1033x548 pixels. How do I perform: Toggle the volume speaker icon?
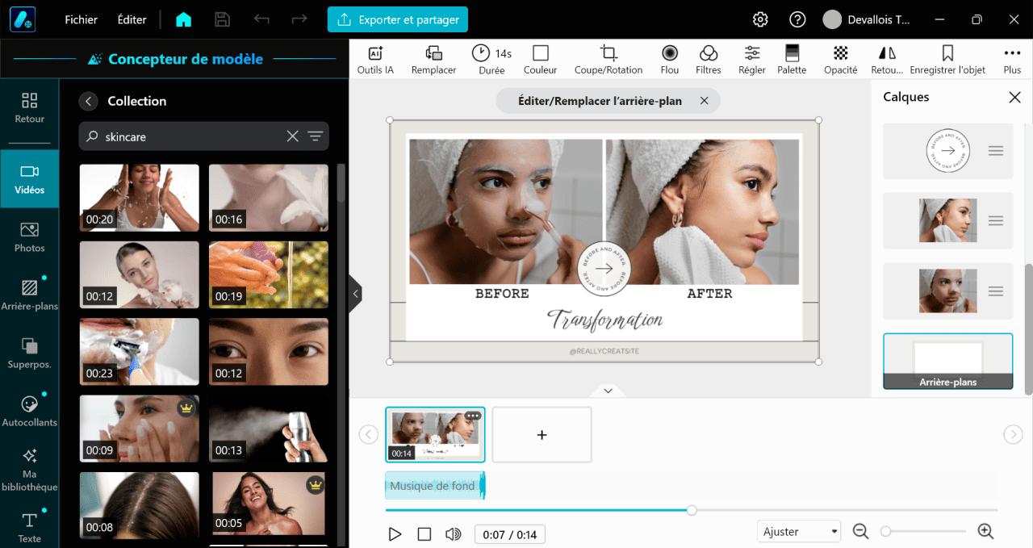[454, 533]
